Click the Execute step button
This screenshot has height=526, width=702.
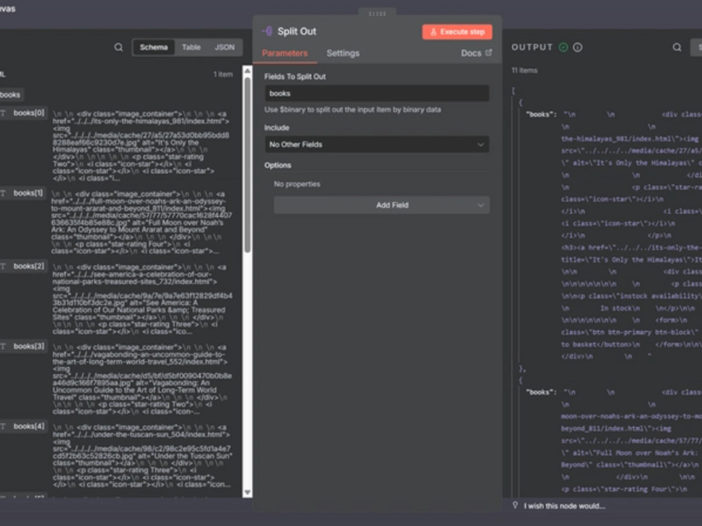coord(457,32)
